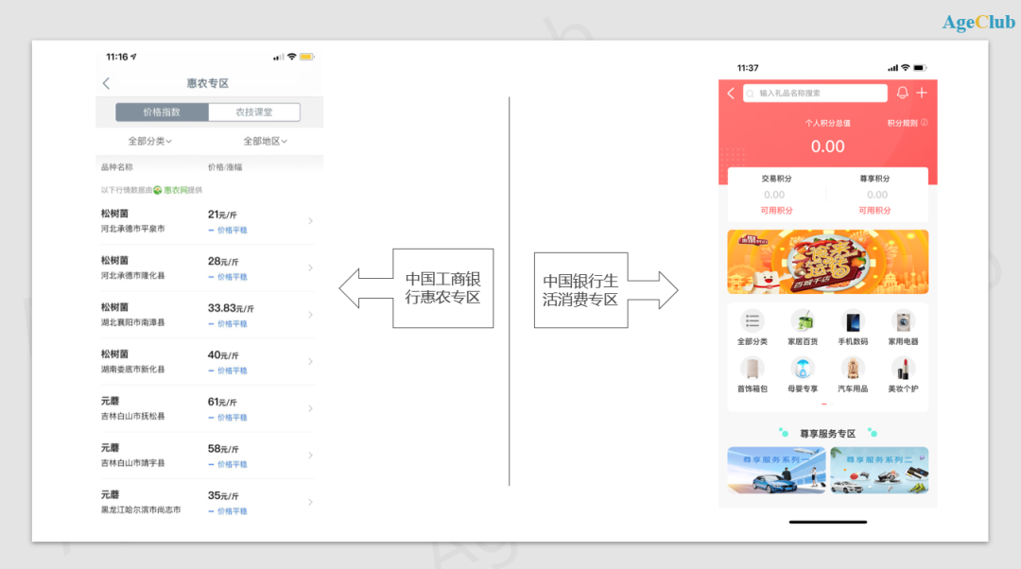Switch to the 农技课堂 tab

253,112
